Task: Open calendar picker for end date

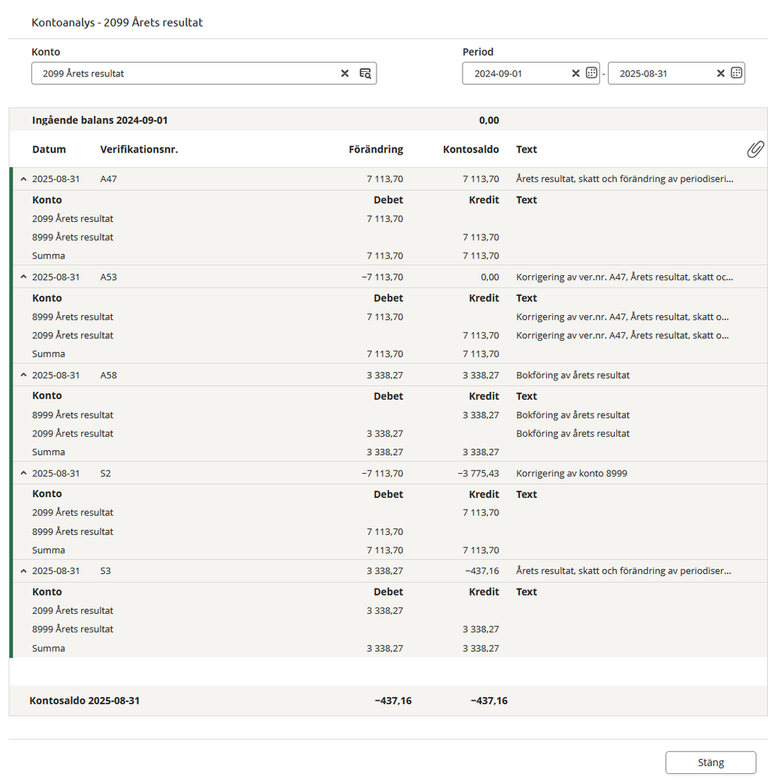Action: click(736, 73)
